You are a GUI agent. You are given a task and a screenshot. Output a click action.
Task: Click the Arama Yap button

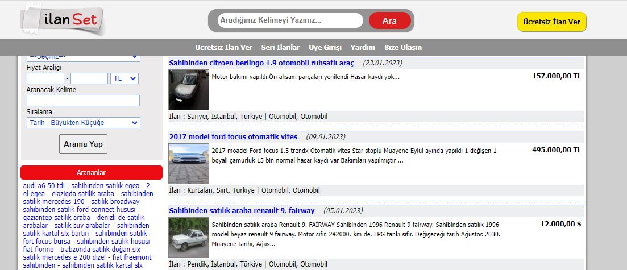83,144
